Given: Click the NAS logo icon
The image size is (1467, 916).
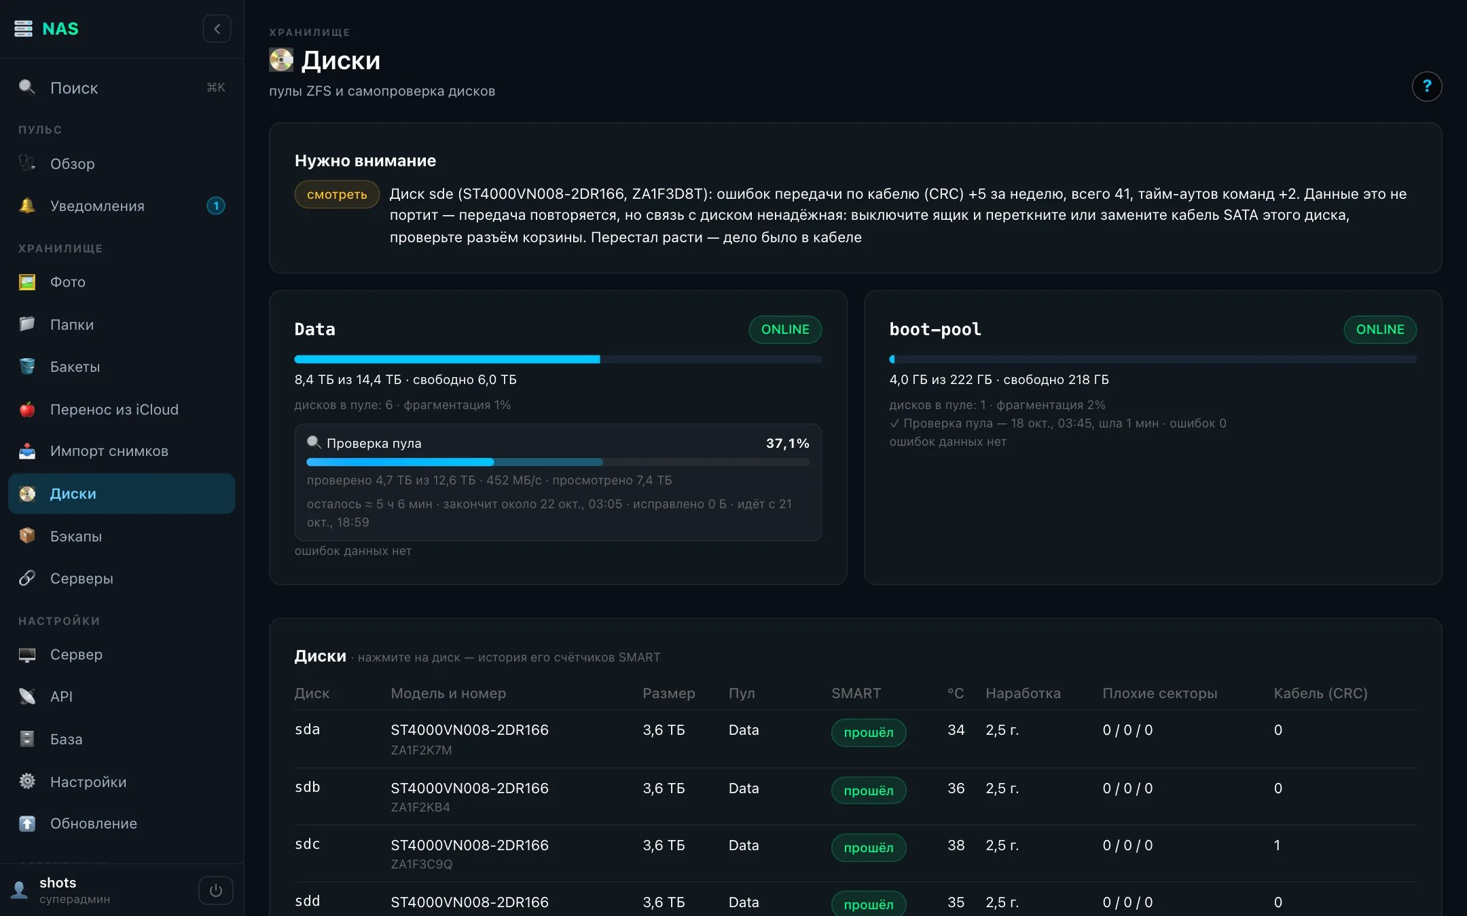Looking at the screenshot, I should click(x=23, y=28).
